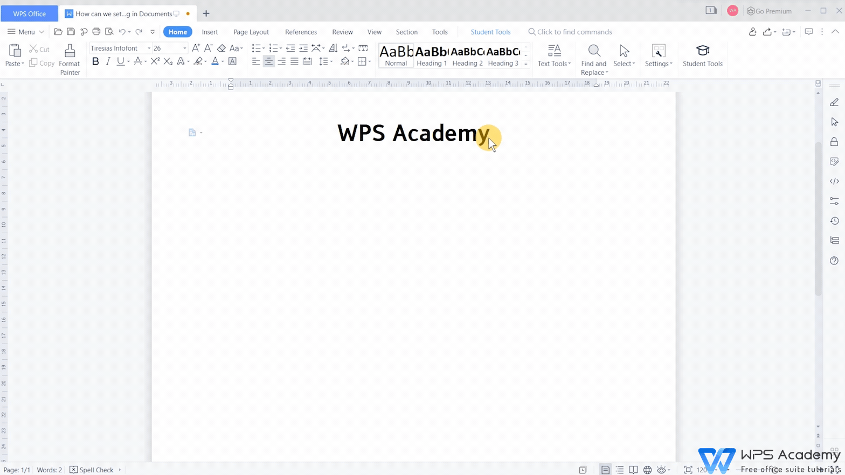
Task: Undo the last action
Action: click(x=122, y=32)
